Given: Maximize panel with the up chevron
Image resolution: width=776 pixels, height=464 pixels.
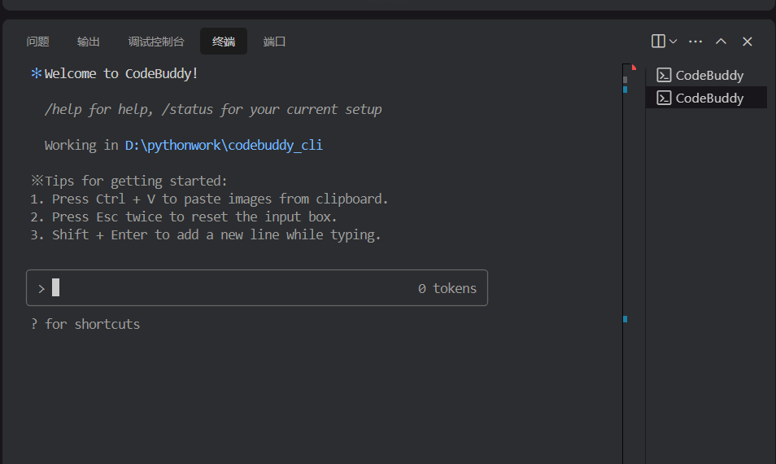Looking at the screenshot, I should point(721,42).
